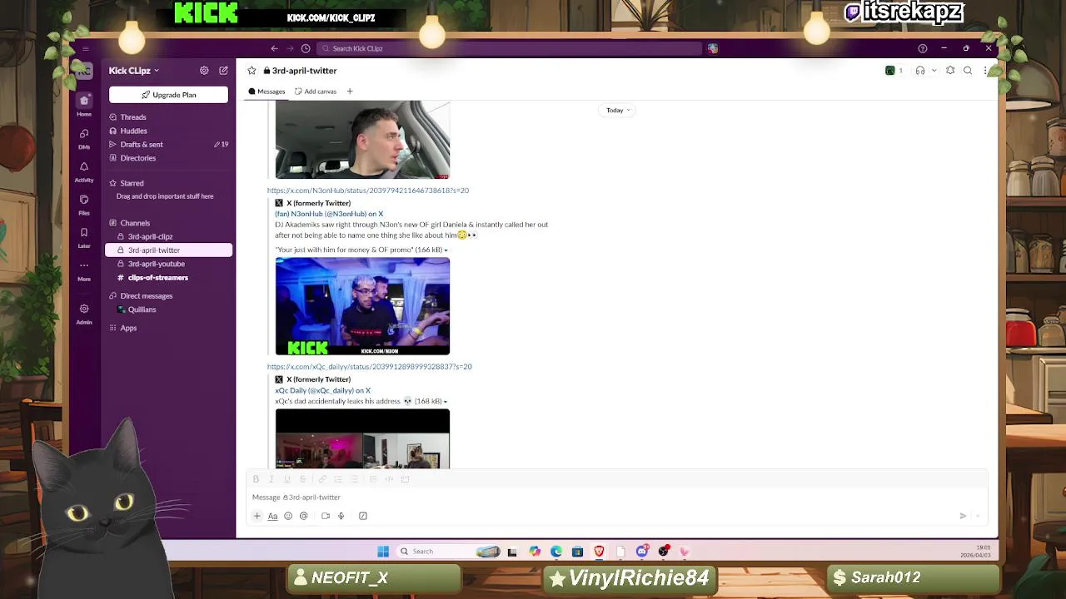Search within the channel using magnifier icon
1066x599 pixels.
(x=968, y=71)
